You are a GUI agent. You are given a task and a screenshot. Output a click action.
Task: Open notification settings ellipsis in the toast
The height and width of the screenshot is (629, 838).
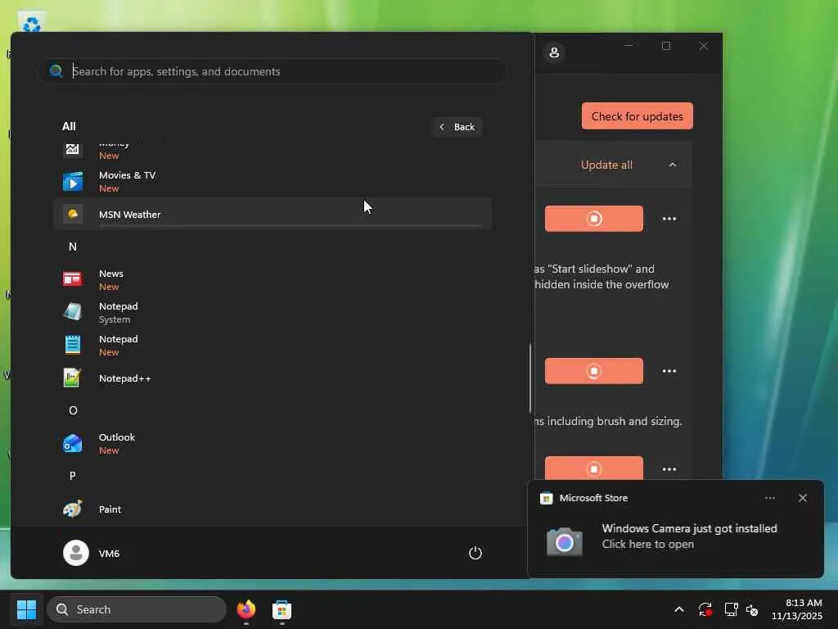click(769, 498)
